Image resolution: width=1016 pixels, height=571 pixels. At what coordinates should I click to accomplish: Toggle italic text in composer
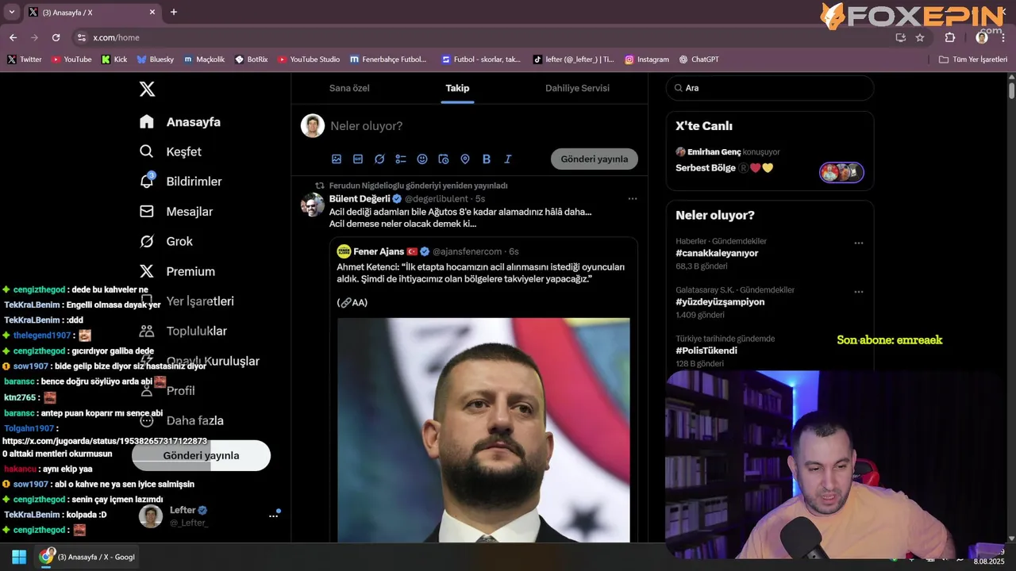pos(508,159)
